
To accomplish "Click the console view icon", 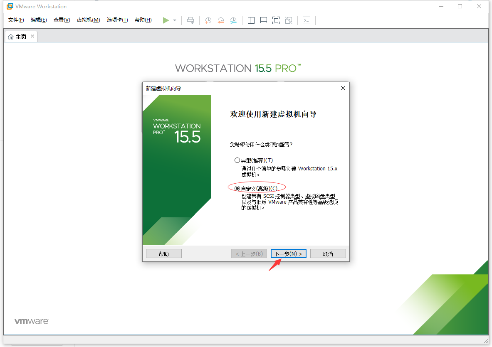I will (x=307, y=20).
